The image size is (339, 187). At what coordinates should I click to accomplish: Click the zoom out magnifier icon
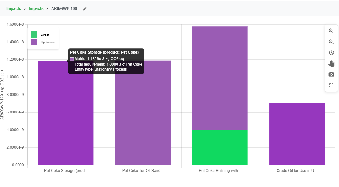pos(331,42)
